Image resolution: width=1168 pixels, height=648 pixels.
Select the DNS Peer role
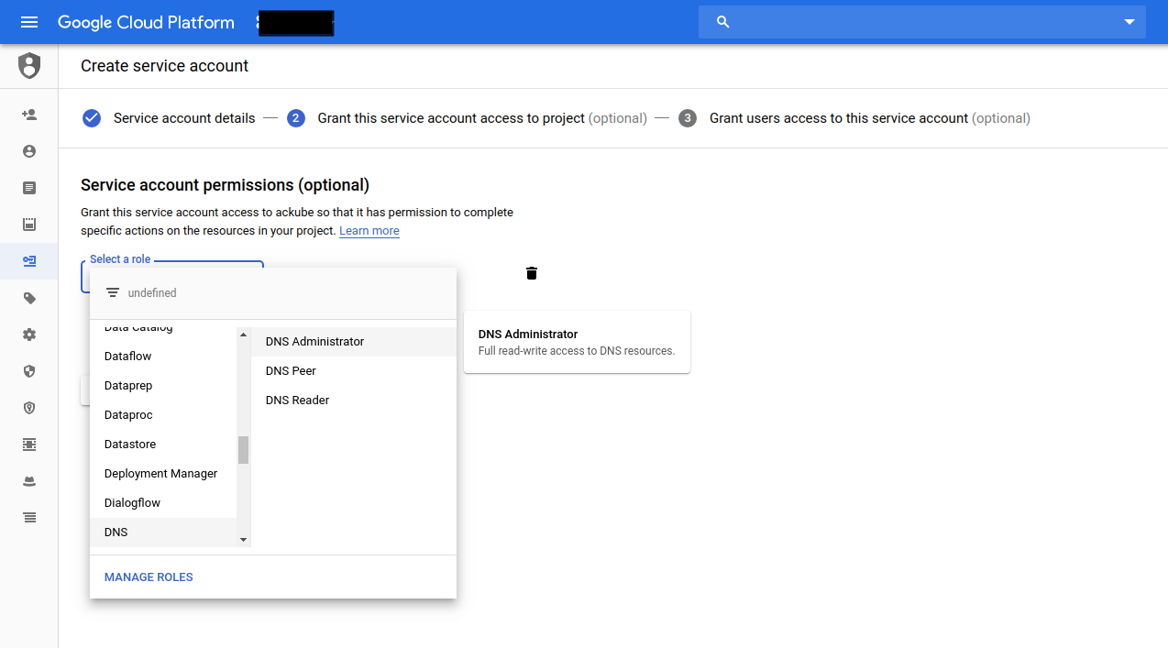[291, 371]
